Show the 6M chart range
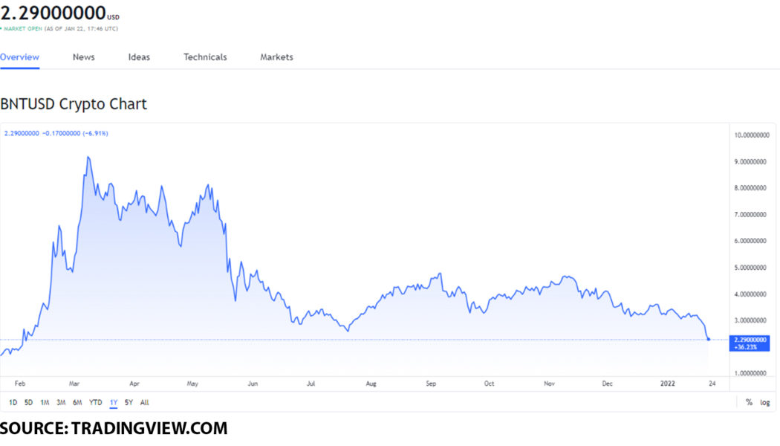 point(77,402)
